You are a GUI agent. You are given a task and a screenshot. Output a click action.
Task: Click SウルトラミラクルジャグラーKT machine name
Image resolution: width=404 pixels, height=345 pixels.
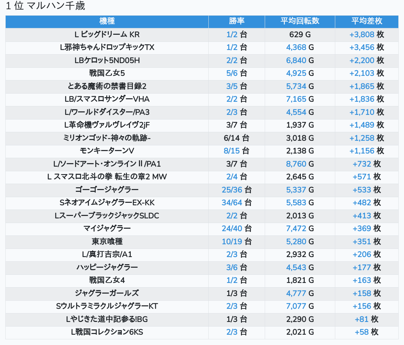click(107, 306)
